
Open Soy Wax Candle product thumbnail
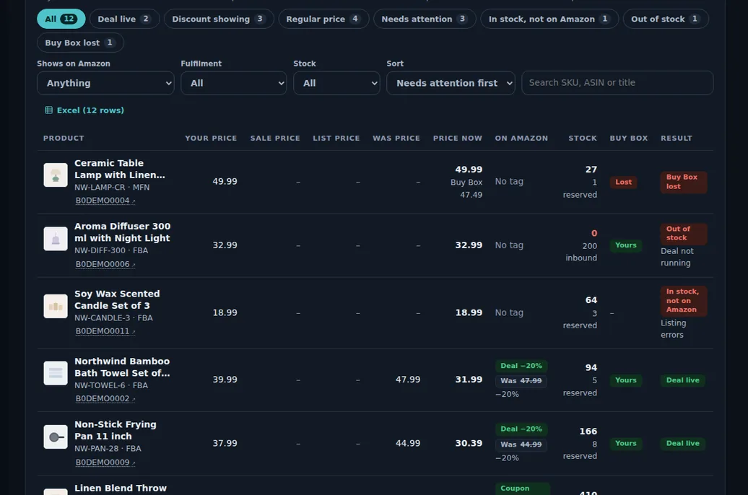(x=56, y=306)
